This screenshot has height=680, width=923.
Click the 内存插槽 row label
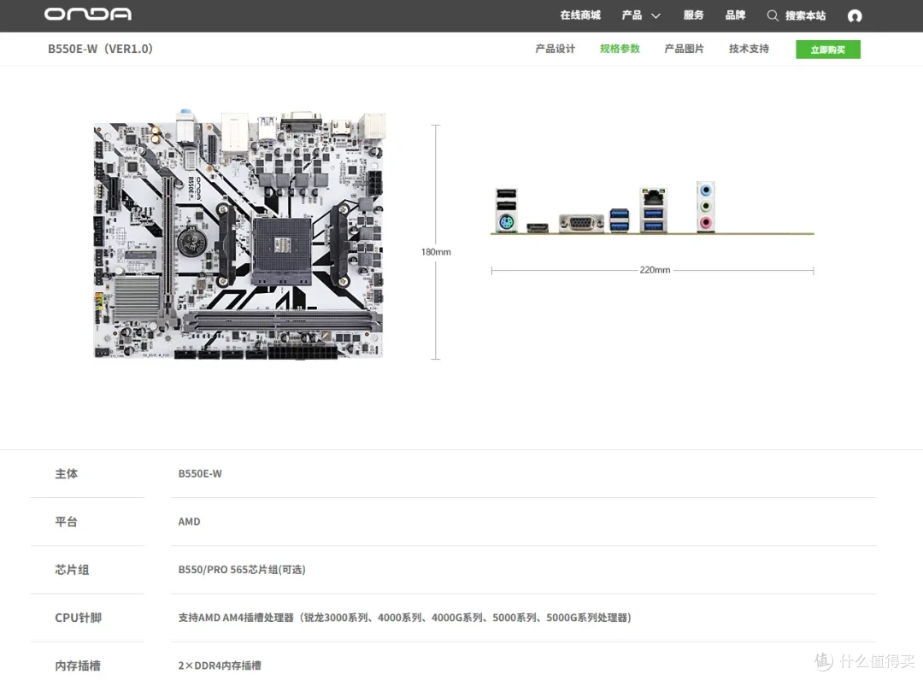[x=78, y=665]
